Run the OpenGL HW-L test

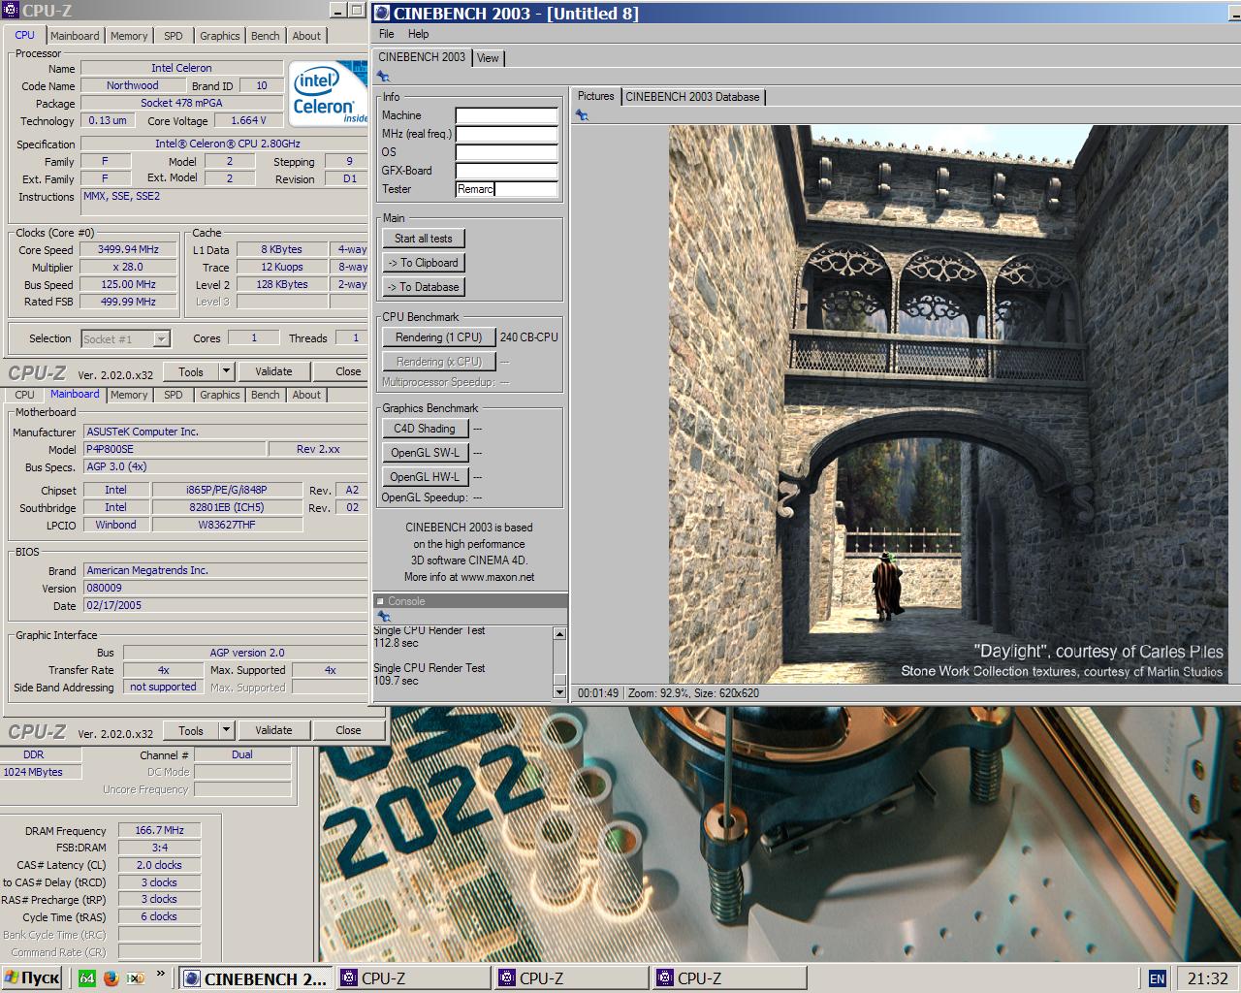(425, 477)
